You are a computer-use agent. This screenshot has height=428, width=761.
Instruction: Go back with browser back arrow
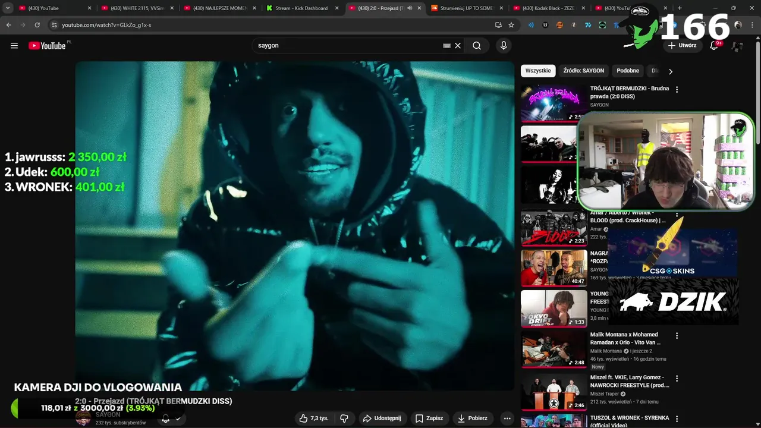tap(8, 25)
